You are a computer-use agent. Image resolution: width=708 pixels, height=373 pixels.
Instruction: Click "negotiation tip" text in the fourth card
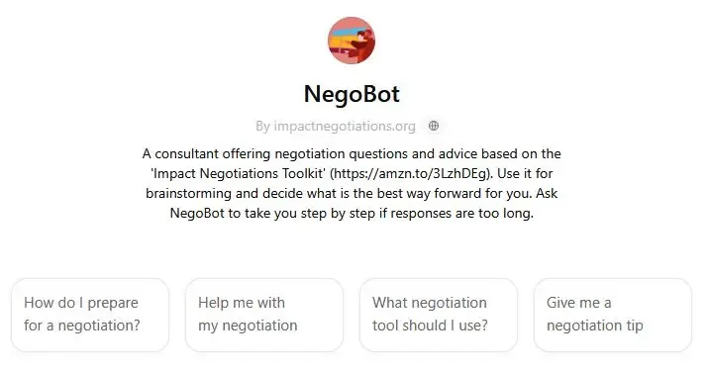pos(595,326)
